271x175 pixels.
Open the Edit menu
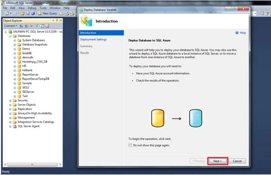(13, 8)
